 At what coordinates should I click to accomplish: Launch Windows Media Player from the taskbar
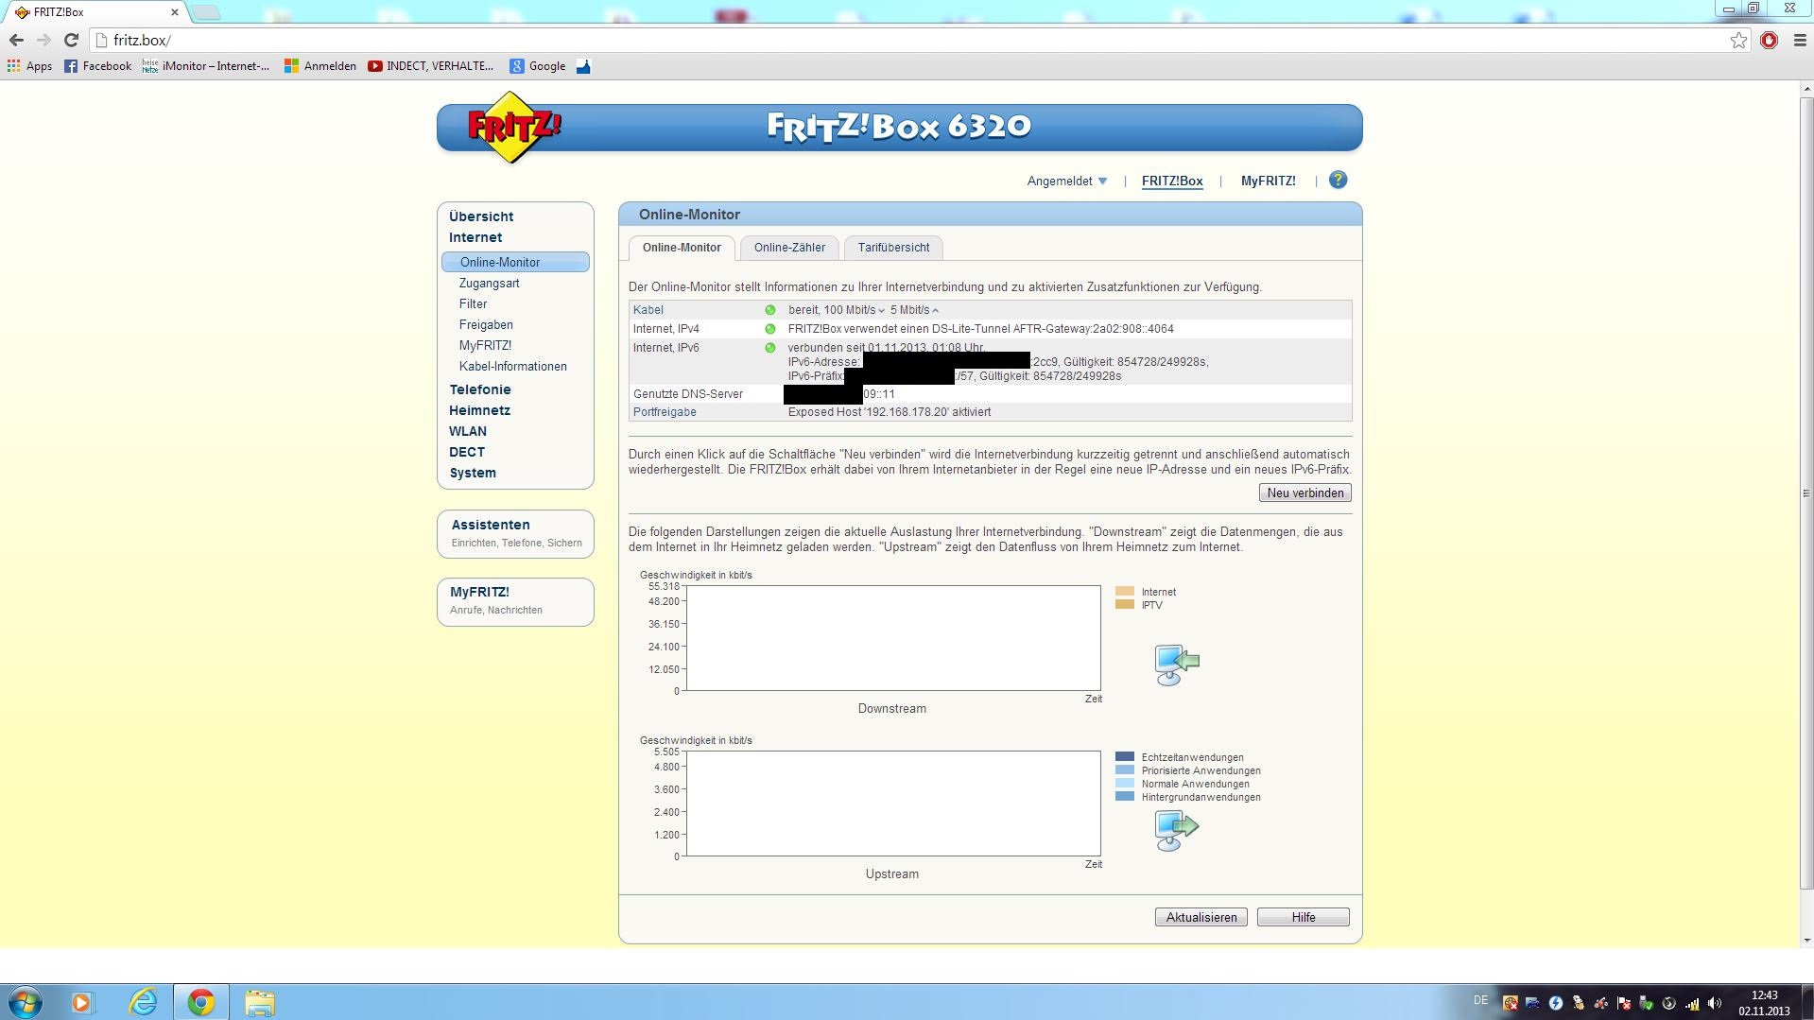tap(81, 1002)
